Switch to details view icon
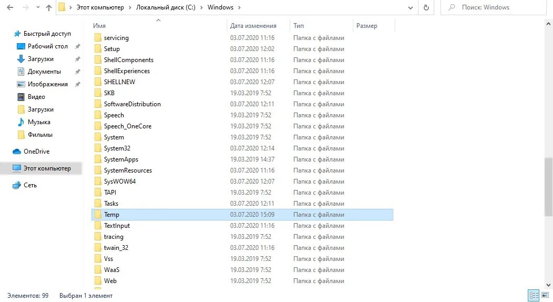Viewport: 553px width, 302px height. tap(534, 295)
